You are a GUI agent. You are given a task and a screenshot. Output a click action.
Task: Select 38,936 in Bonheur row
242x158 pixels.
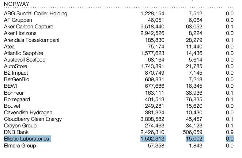194,93
